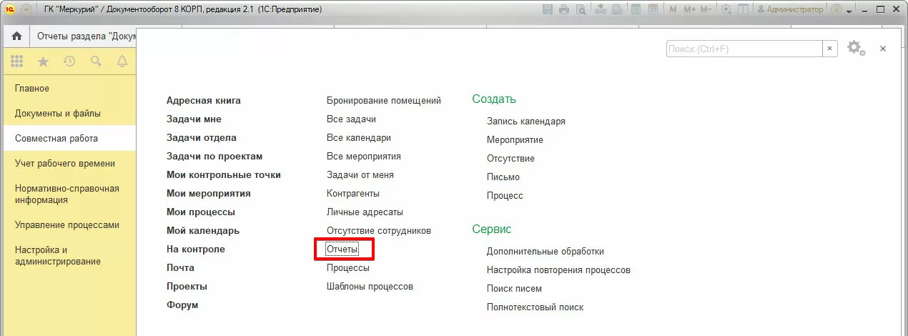Screen dimensions: 908x336
Task: Select Документы и файлы section
Action: click(x=68, y=114)
